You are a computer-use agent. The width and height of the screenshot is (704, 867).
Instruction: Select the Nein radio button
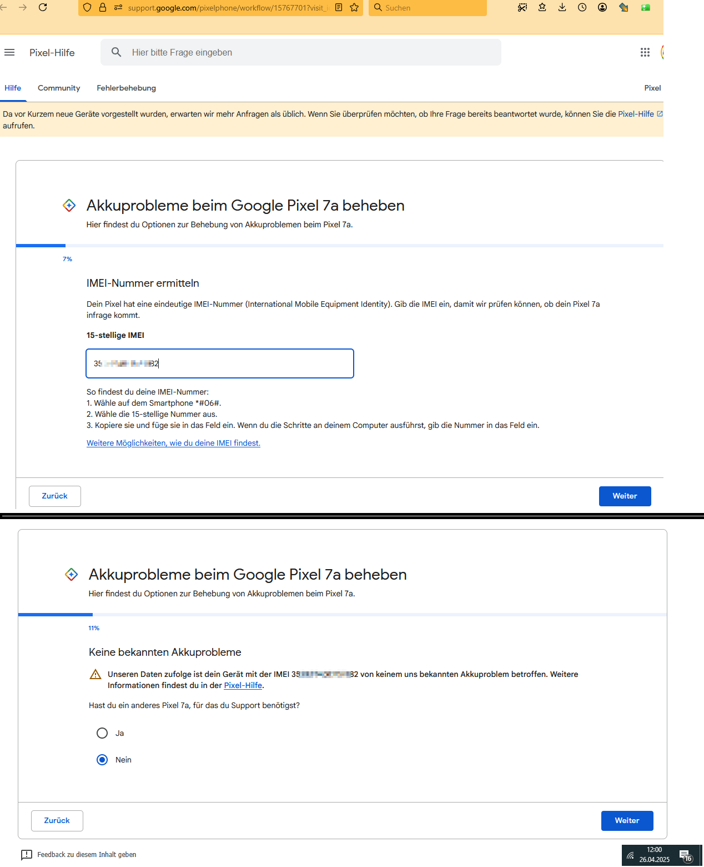(102, 760)
